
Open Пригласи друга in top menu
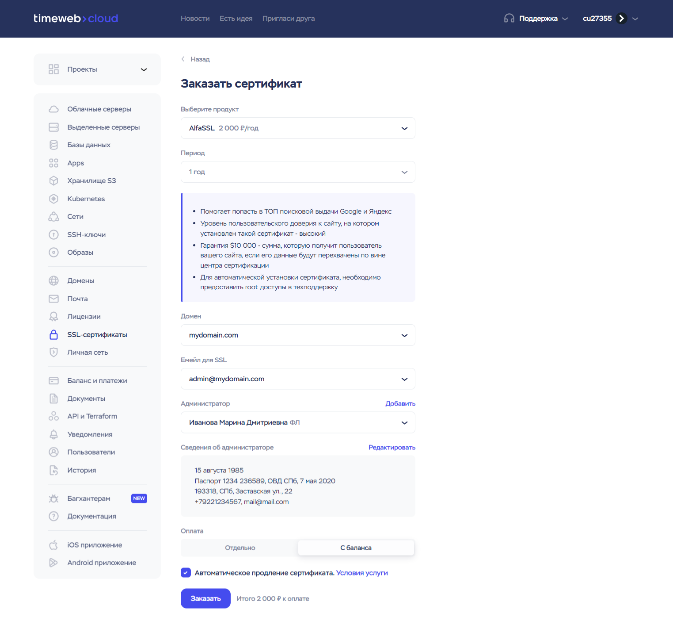[x=288, y=19]
